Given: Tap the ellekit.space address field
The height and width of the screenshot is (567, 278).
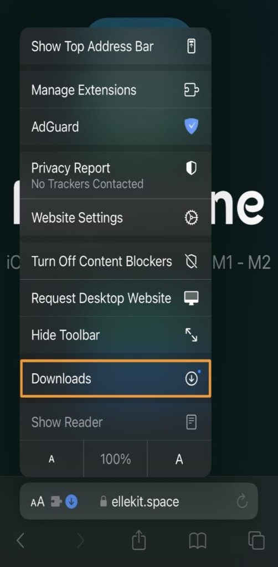Looking at the screenshot, I should (x=139, y=501).
